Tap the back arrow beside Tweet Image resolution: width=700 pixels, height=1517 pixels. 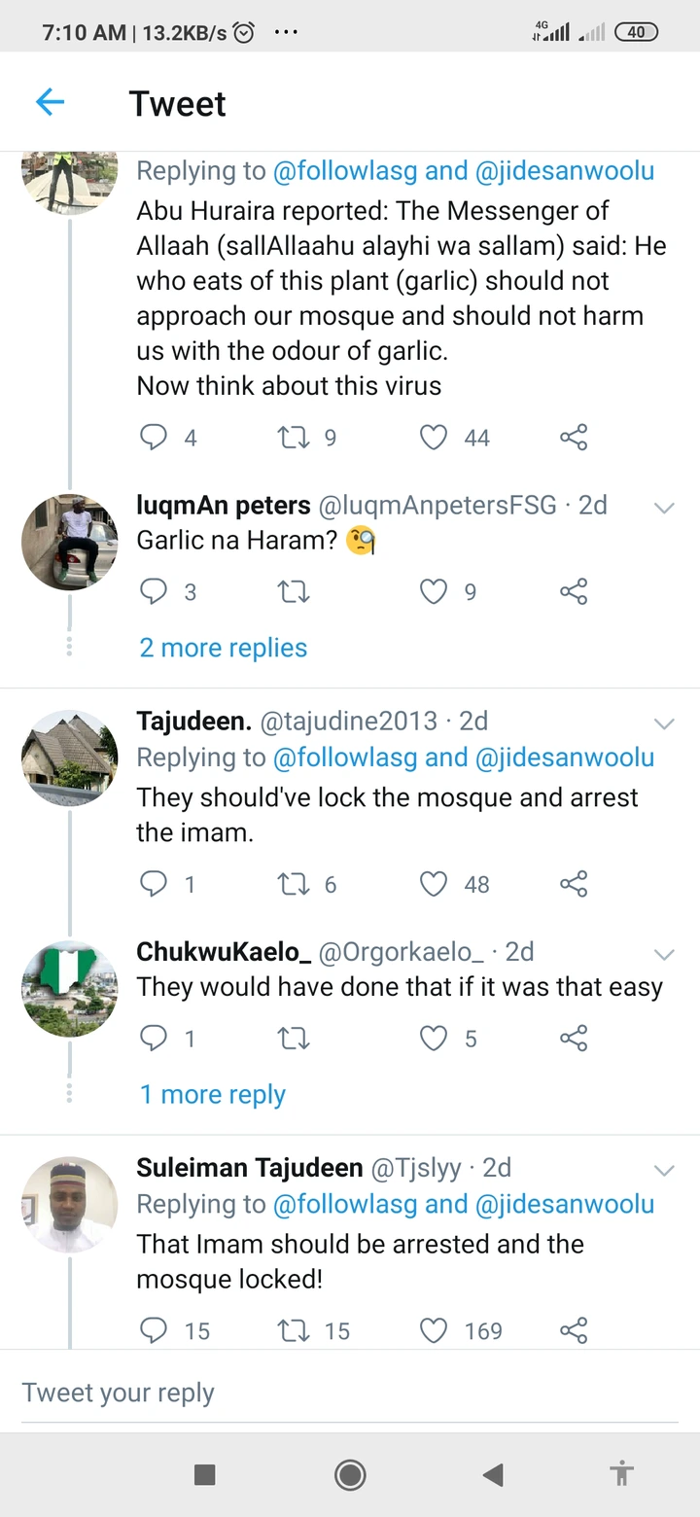click(50, 102)
